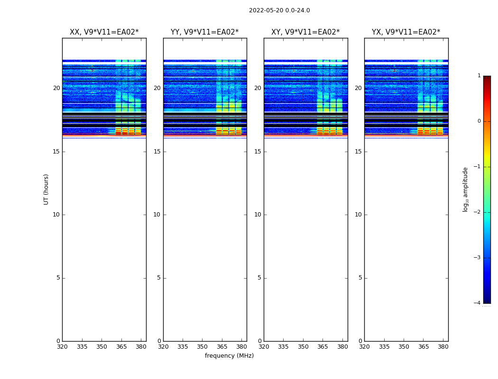This screenshot has height=379, width=498.
Task: Click the figure title "2022-05-20 0.0-24.0"
Action: tap(279, 10)
